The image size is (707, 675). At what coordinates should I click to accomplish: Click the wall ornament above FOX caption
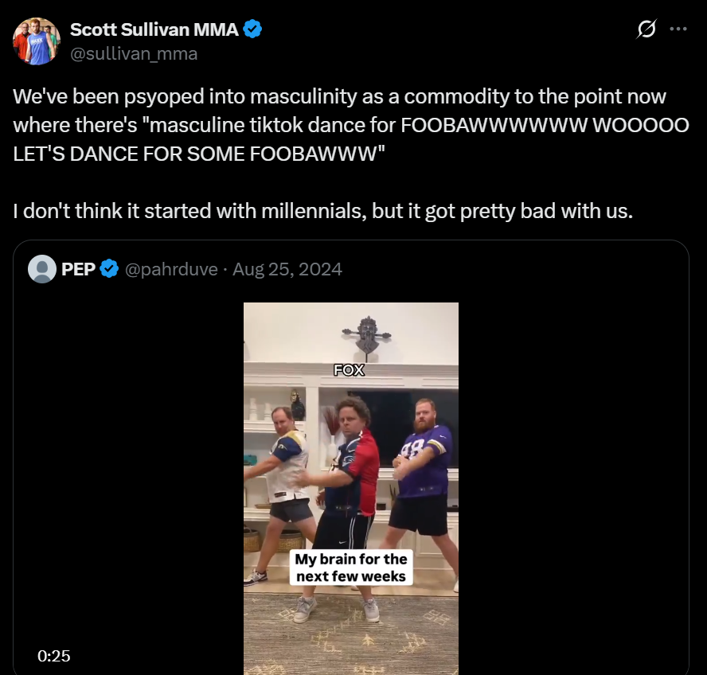(367, 334)
